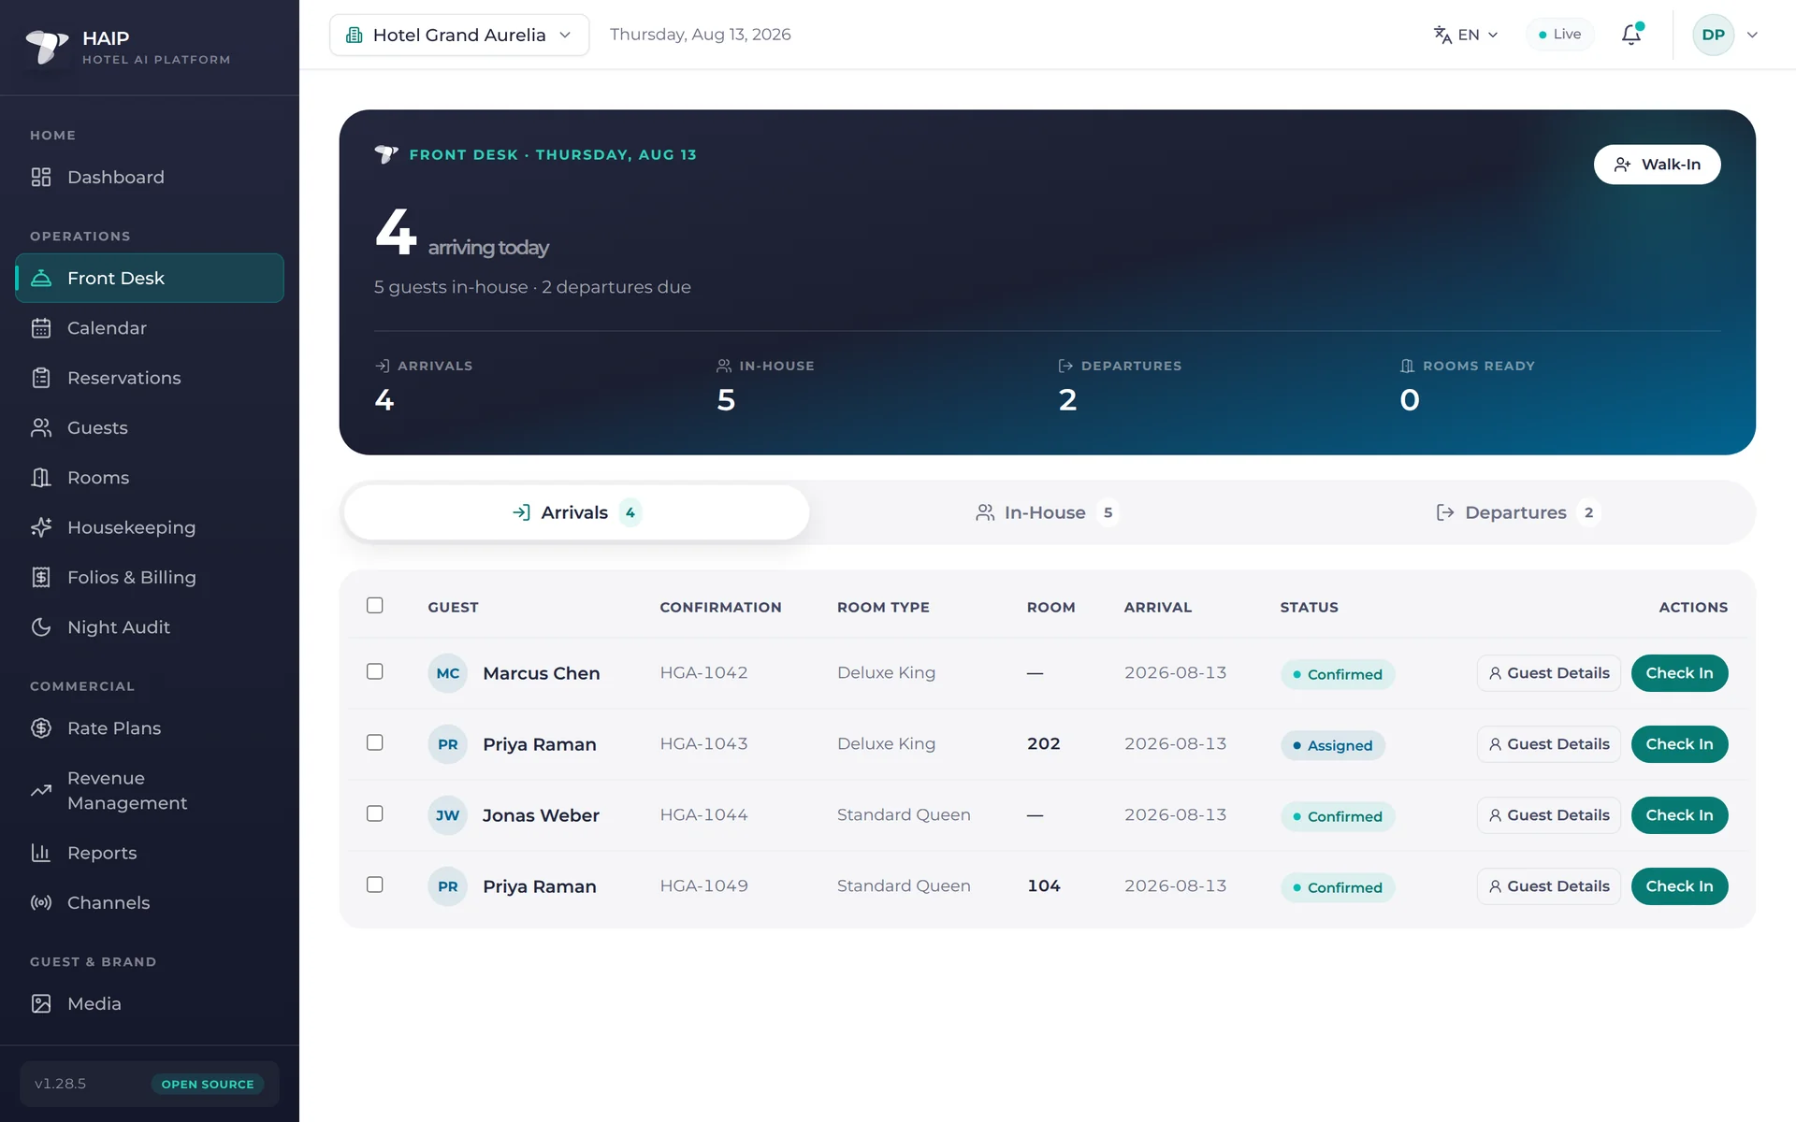Open Guest Details for Jonas Weber

(1549, 815)
